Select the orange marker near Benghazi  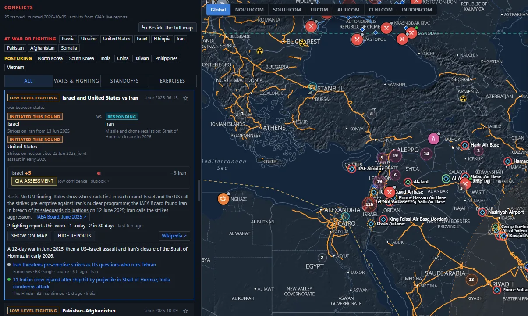pos(223,199)
